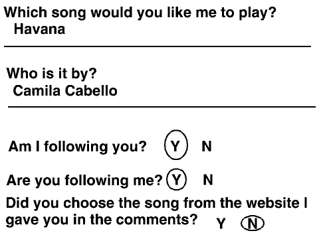Viewport: 319px width, 239px height.
Task: Click the word "Camila" in artist answer
Action: 37,91
